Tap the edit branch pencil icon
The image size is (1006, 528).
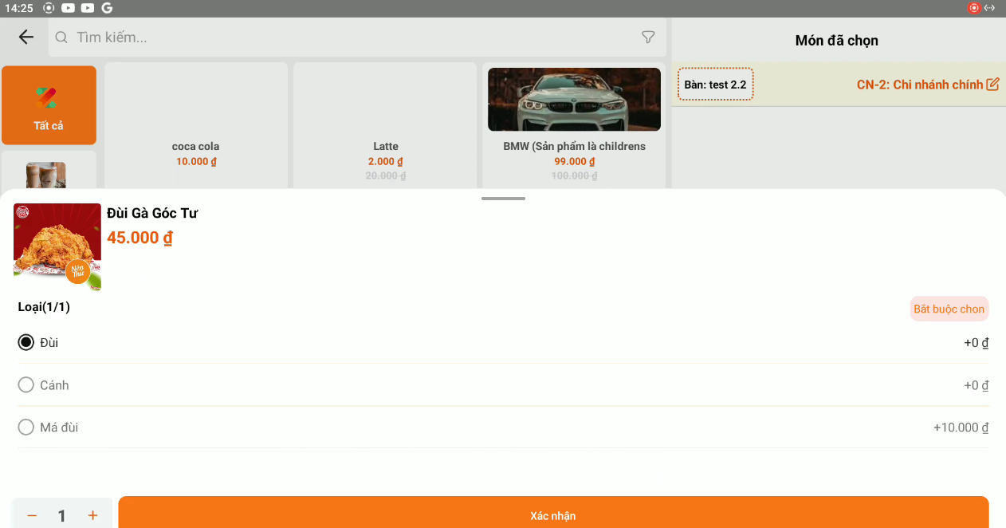click(992, 85)
